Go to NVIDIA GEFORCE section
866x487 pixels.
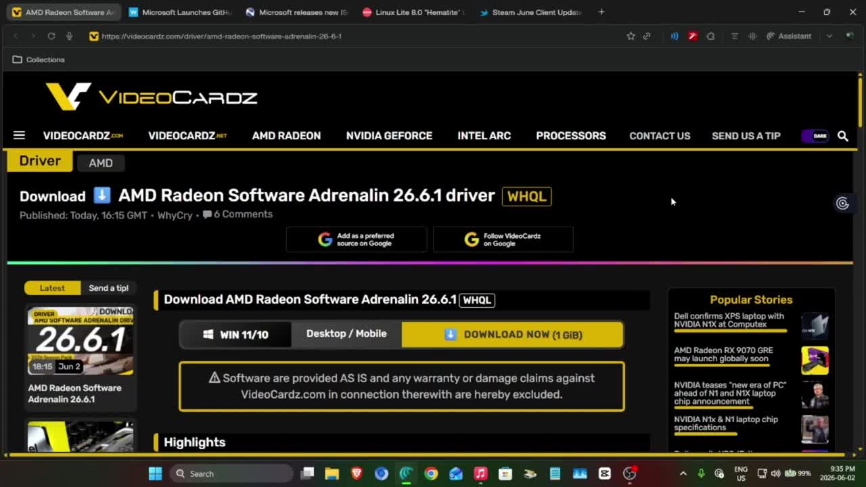389,136
